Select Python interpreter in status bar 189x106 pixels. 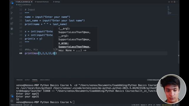[x=17, y=105]
